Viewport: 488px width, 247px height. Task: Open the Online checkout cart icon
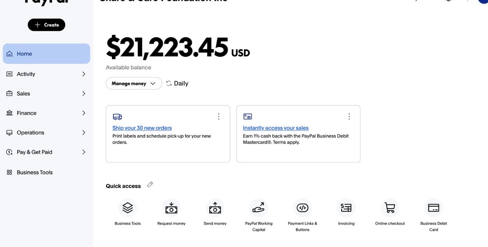point(390,208)
